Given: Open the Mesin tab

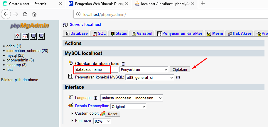Looking at the screenshot, I should [215, 34].
